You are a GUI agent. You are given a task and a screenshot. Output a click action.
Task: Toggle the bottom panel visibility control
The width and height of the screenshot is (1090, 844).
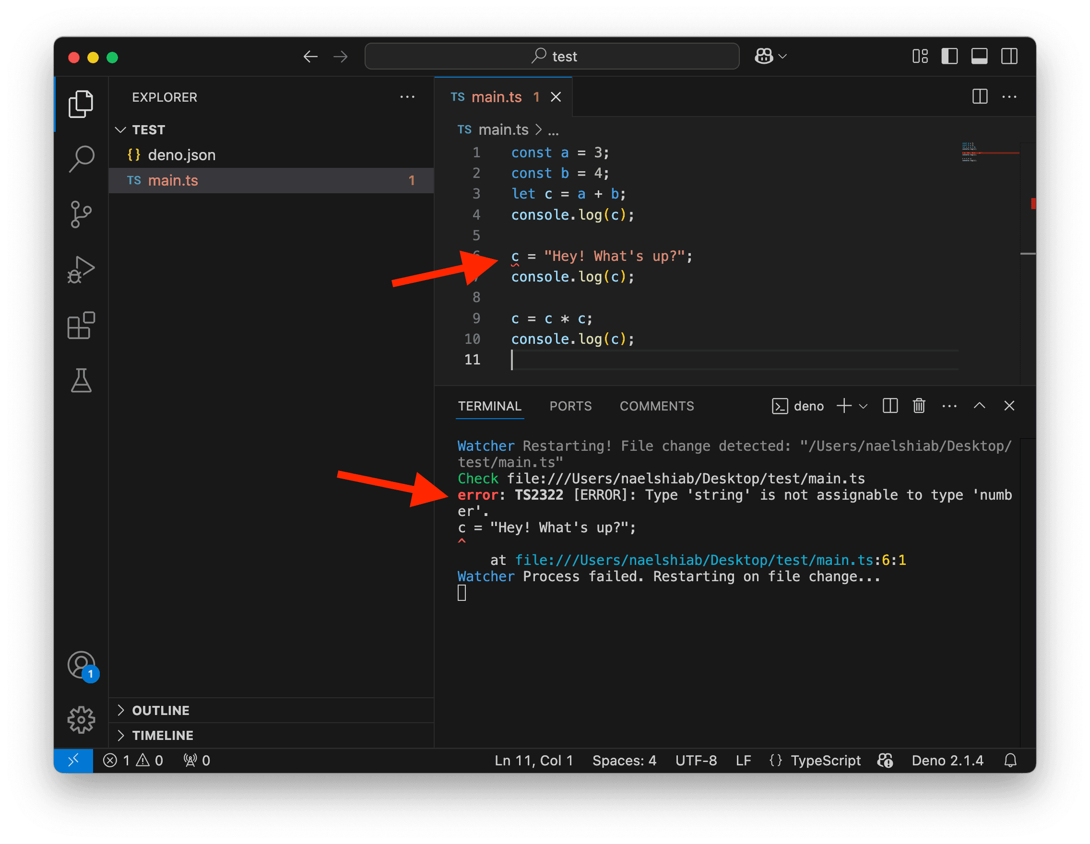(979, 56)
